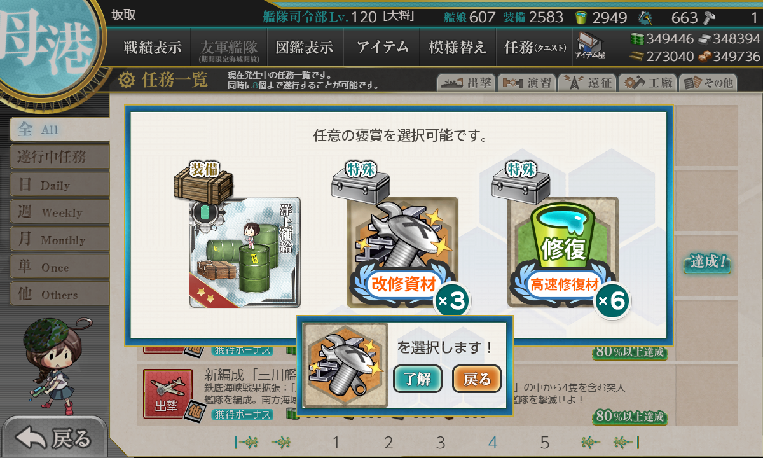Screen dimensions: 763x458
Task: Open the アイテム menu
Action: coord(382,47)
